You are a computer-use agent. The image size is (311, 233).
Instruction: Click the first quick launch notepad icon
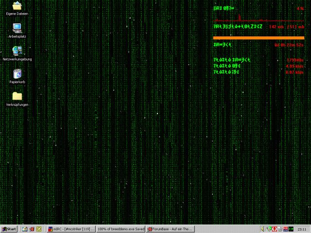(25, 229)
